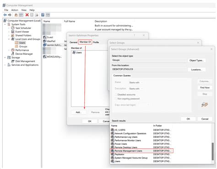
Task: Open the File menu
Action: [x=6, y=10]
